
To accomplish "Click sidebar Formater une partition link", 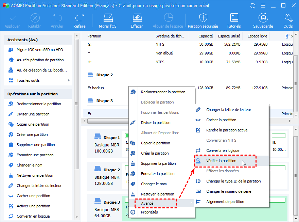I will pyautogui.click(x=35, y=155).
